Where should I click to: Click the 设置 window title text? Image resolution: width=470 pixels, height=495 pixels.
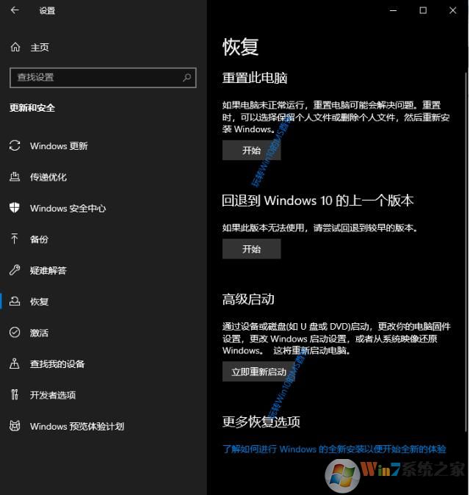pyautogui.click(x=47, y=11)
